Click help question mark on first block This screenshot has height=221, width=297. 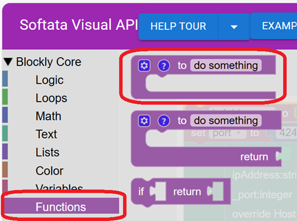click(x=164, y=65)
